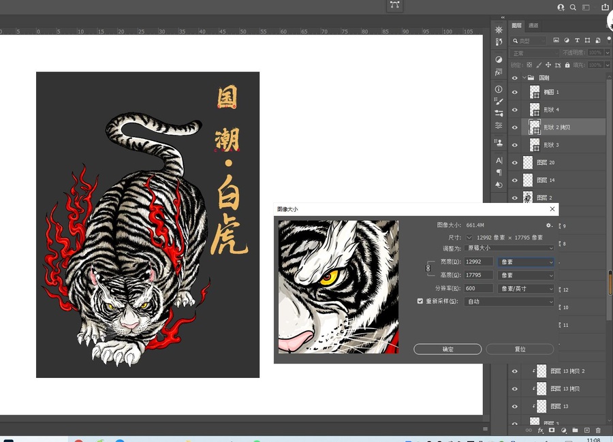Create new adjustment layer icon

coord(563,430)
